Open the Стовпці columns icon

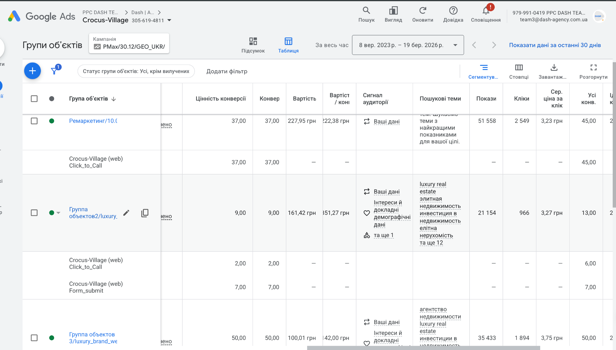(x=519, y=68)
